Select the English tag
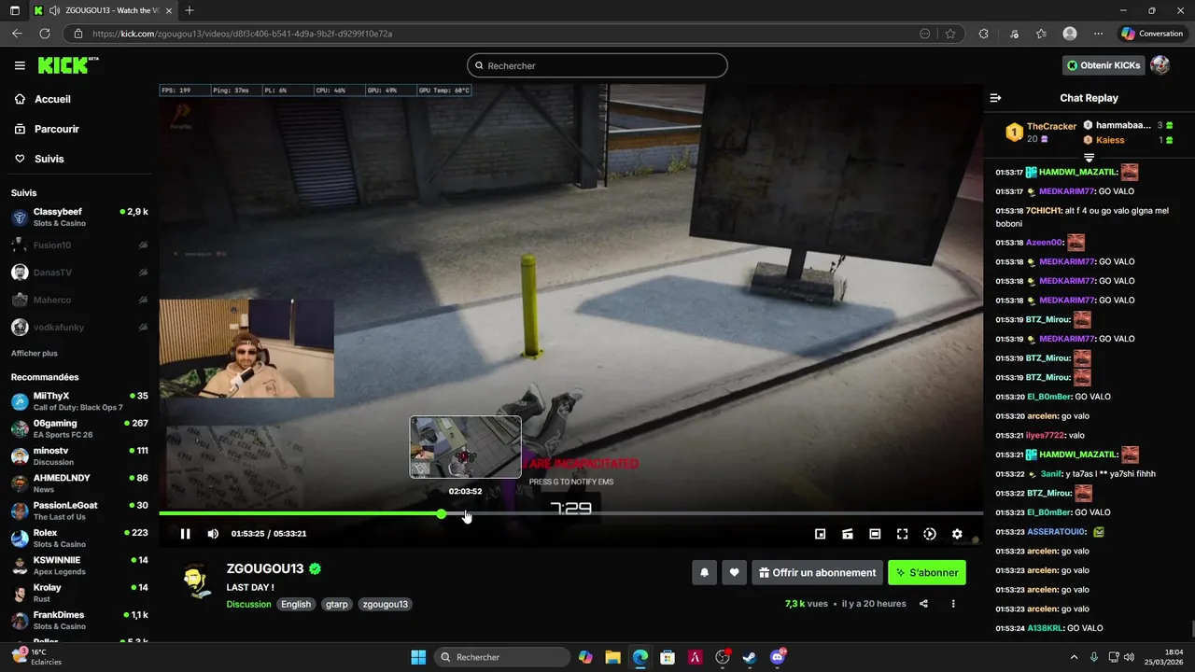The image size is (1195, 672). coord(296,604)
